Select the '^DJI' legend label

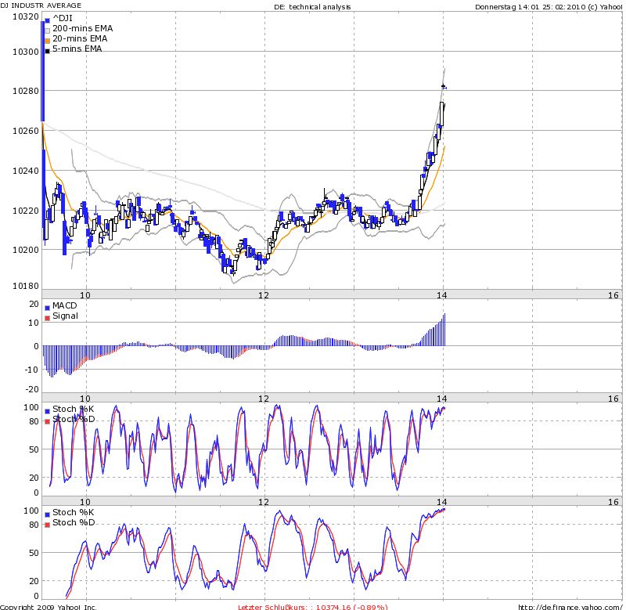[63, 18]
